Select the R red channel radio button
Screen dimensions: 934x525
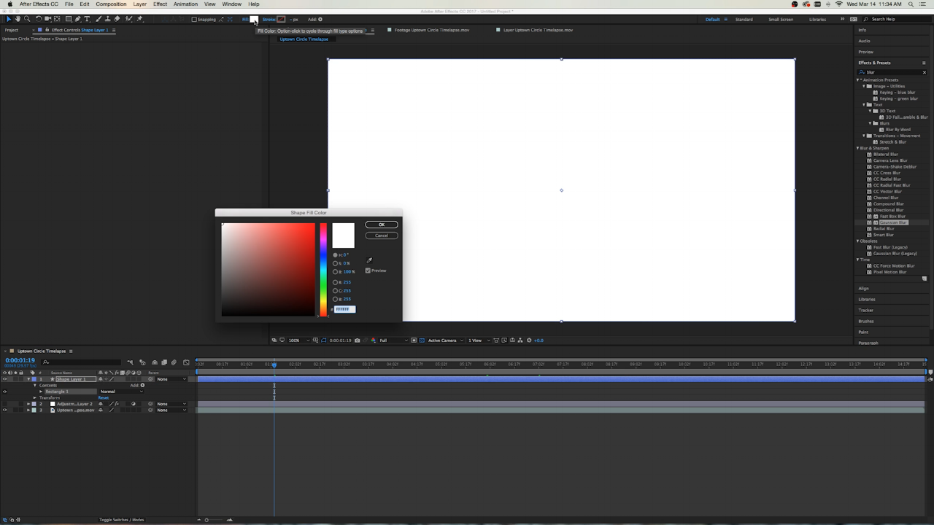336,281
